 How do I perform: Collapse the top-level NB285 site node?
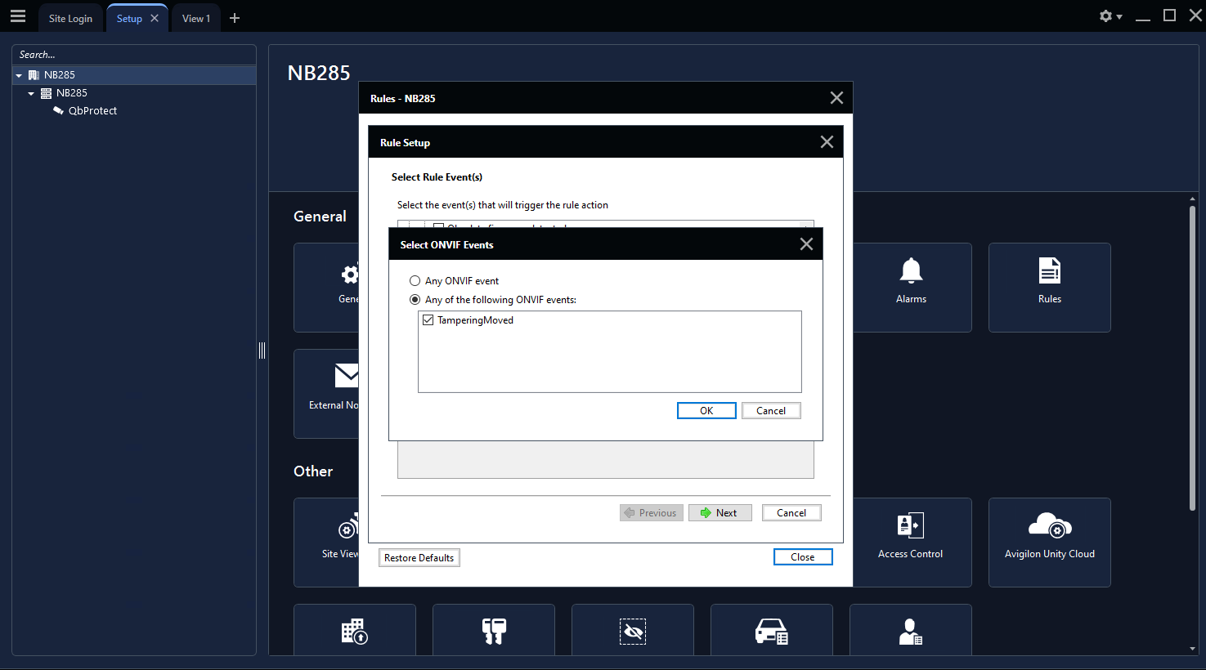pos(19,75)
